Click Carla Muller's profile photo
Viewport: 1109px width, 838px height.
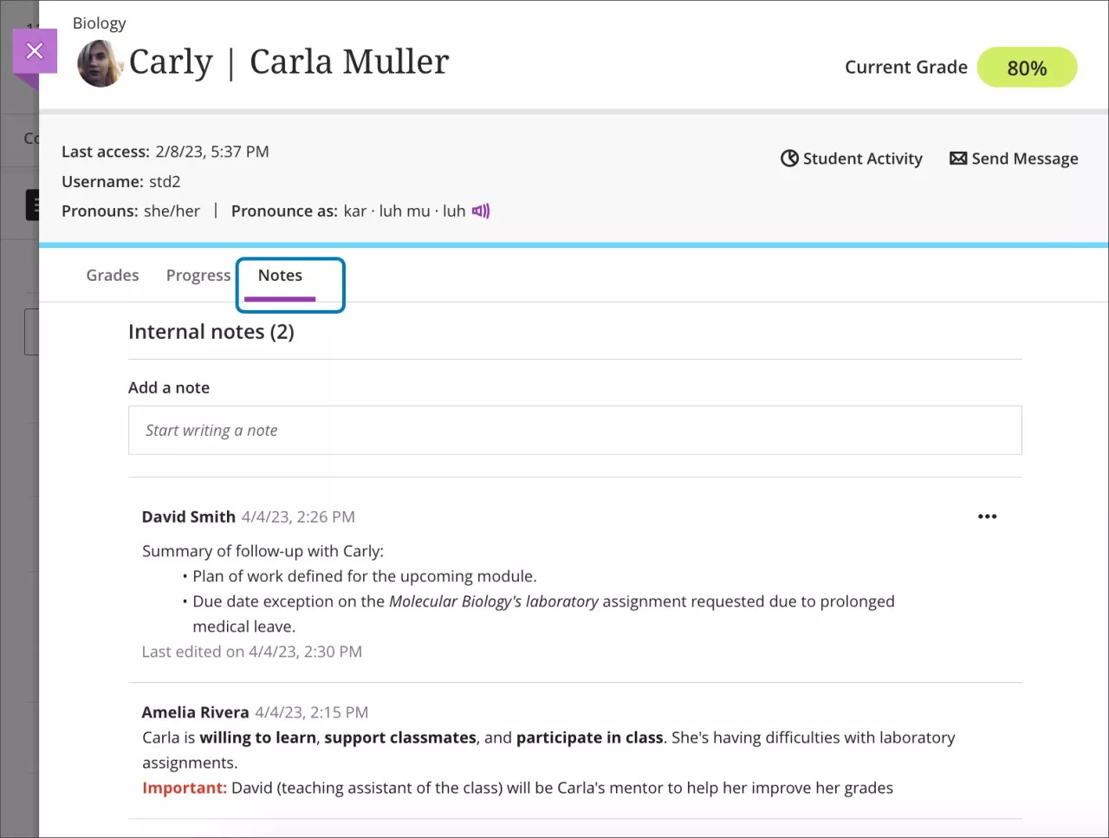click(100, 62)
